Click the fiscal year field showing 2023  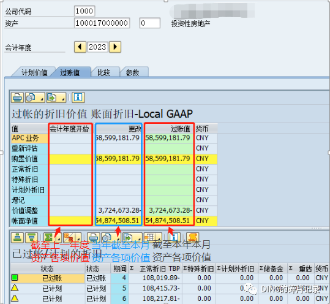coord(97,47)
